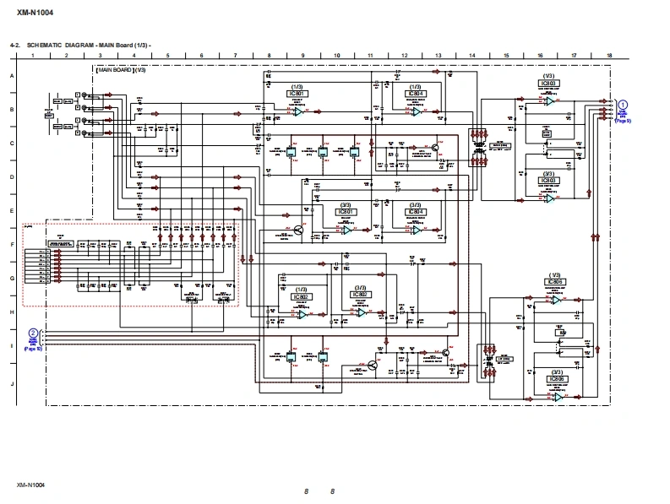Select the IC806 (1/3) label box
This screenshot has width=670, height=504.
coord(555,283)
